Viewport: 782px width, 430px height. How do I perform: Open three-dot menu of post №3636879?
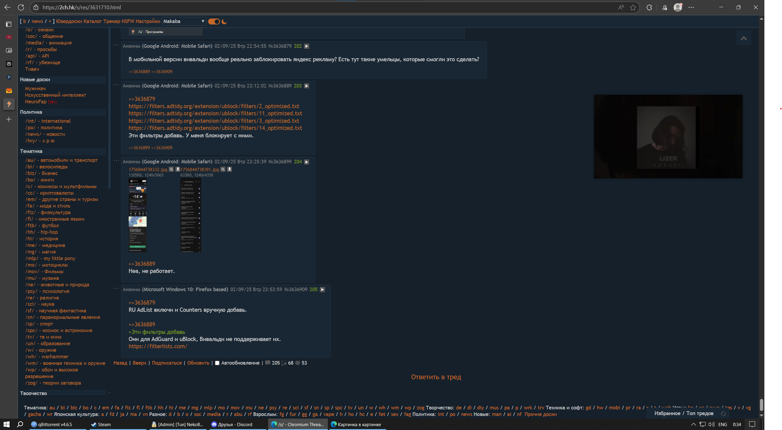pyautogui.click(x=116, y=45)
